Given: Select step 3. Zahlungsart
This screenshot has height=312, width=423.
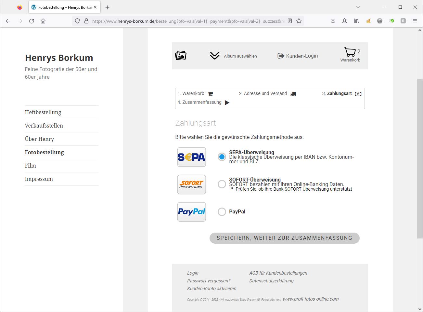Looking at the screenshot, I should point(337,93).
